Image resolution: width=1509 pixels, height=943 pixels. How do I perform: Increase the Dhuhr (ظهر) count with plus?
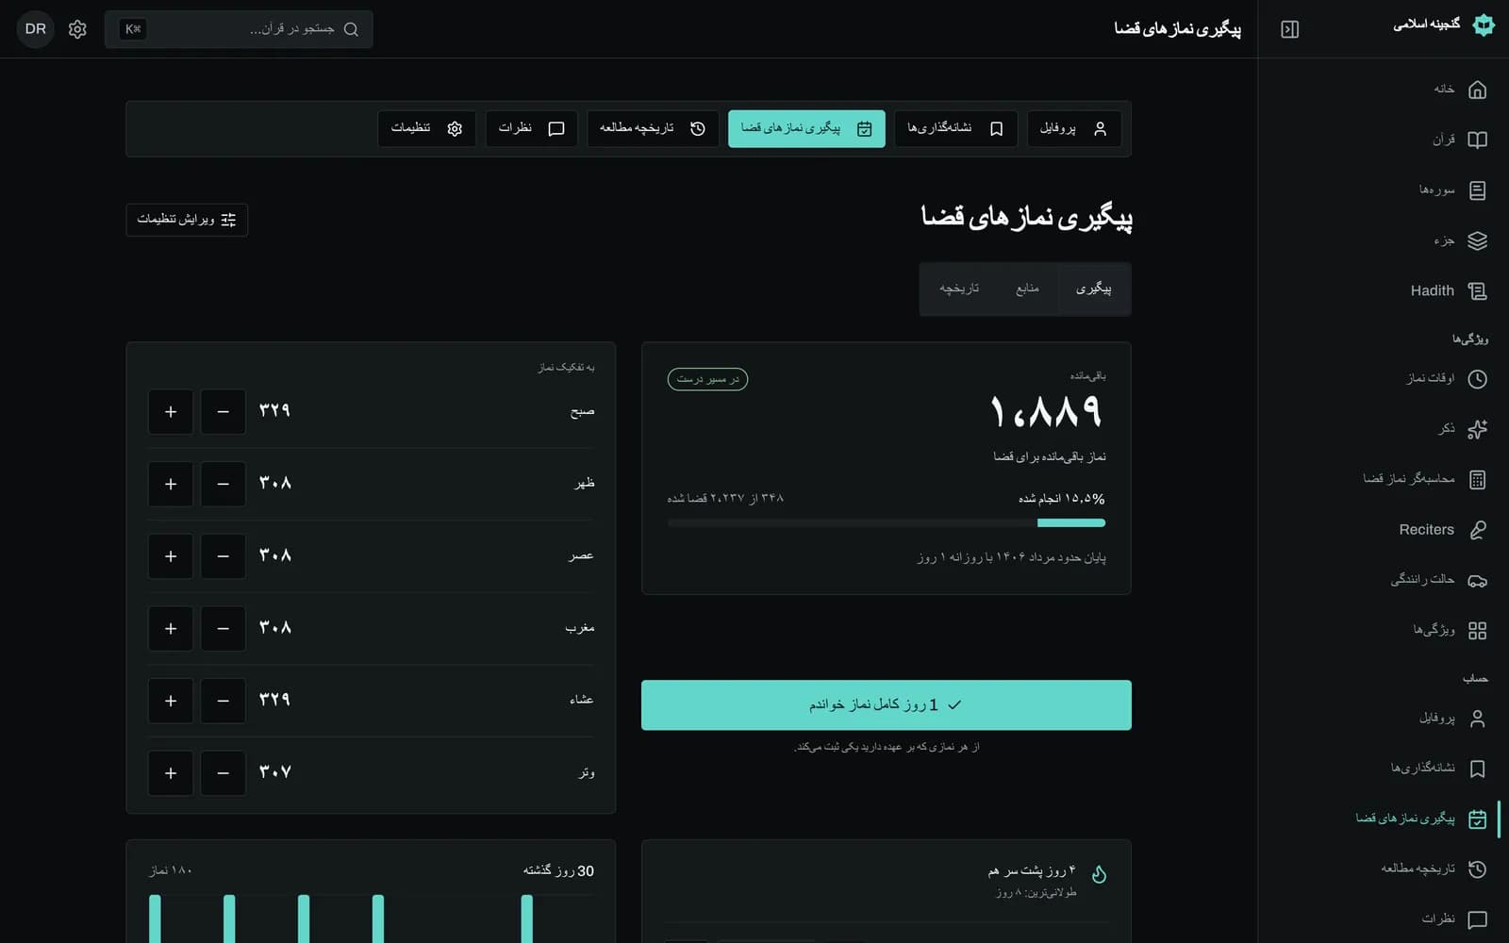point(171,484)
